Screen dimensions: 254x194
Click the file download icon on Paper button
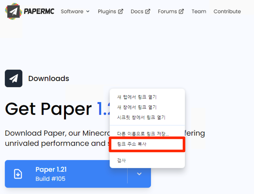(x=18, y=174)
